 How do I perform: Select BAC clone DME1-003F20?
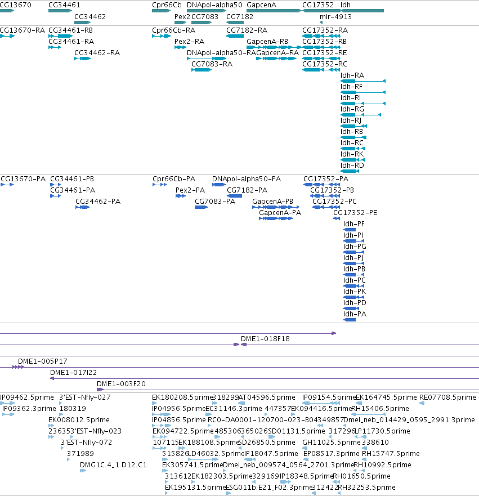click(121, 384)
